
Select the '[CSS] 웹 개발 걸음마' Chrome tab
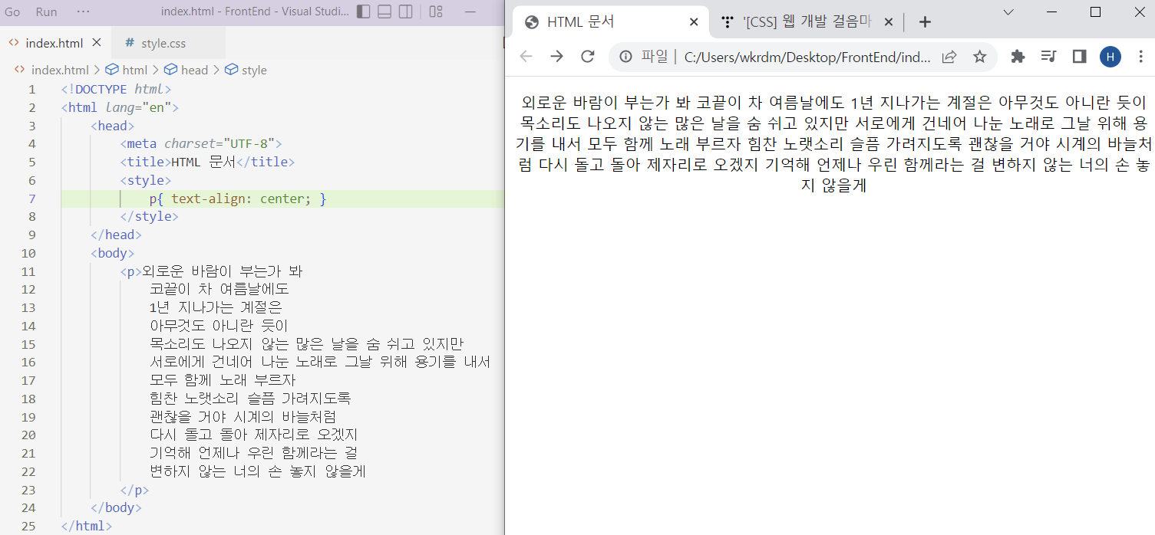807,21
